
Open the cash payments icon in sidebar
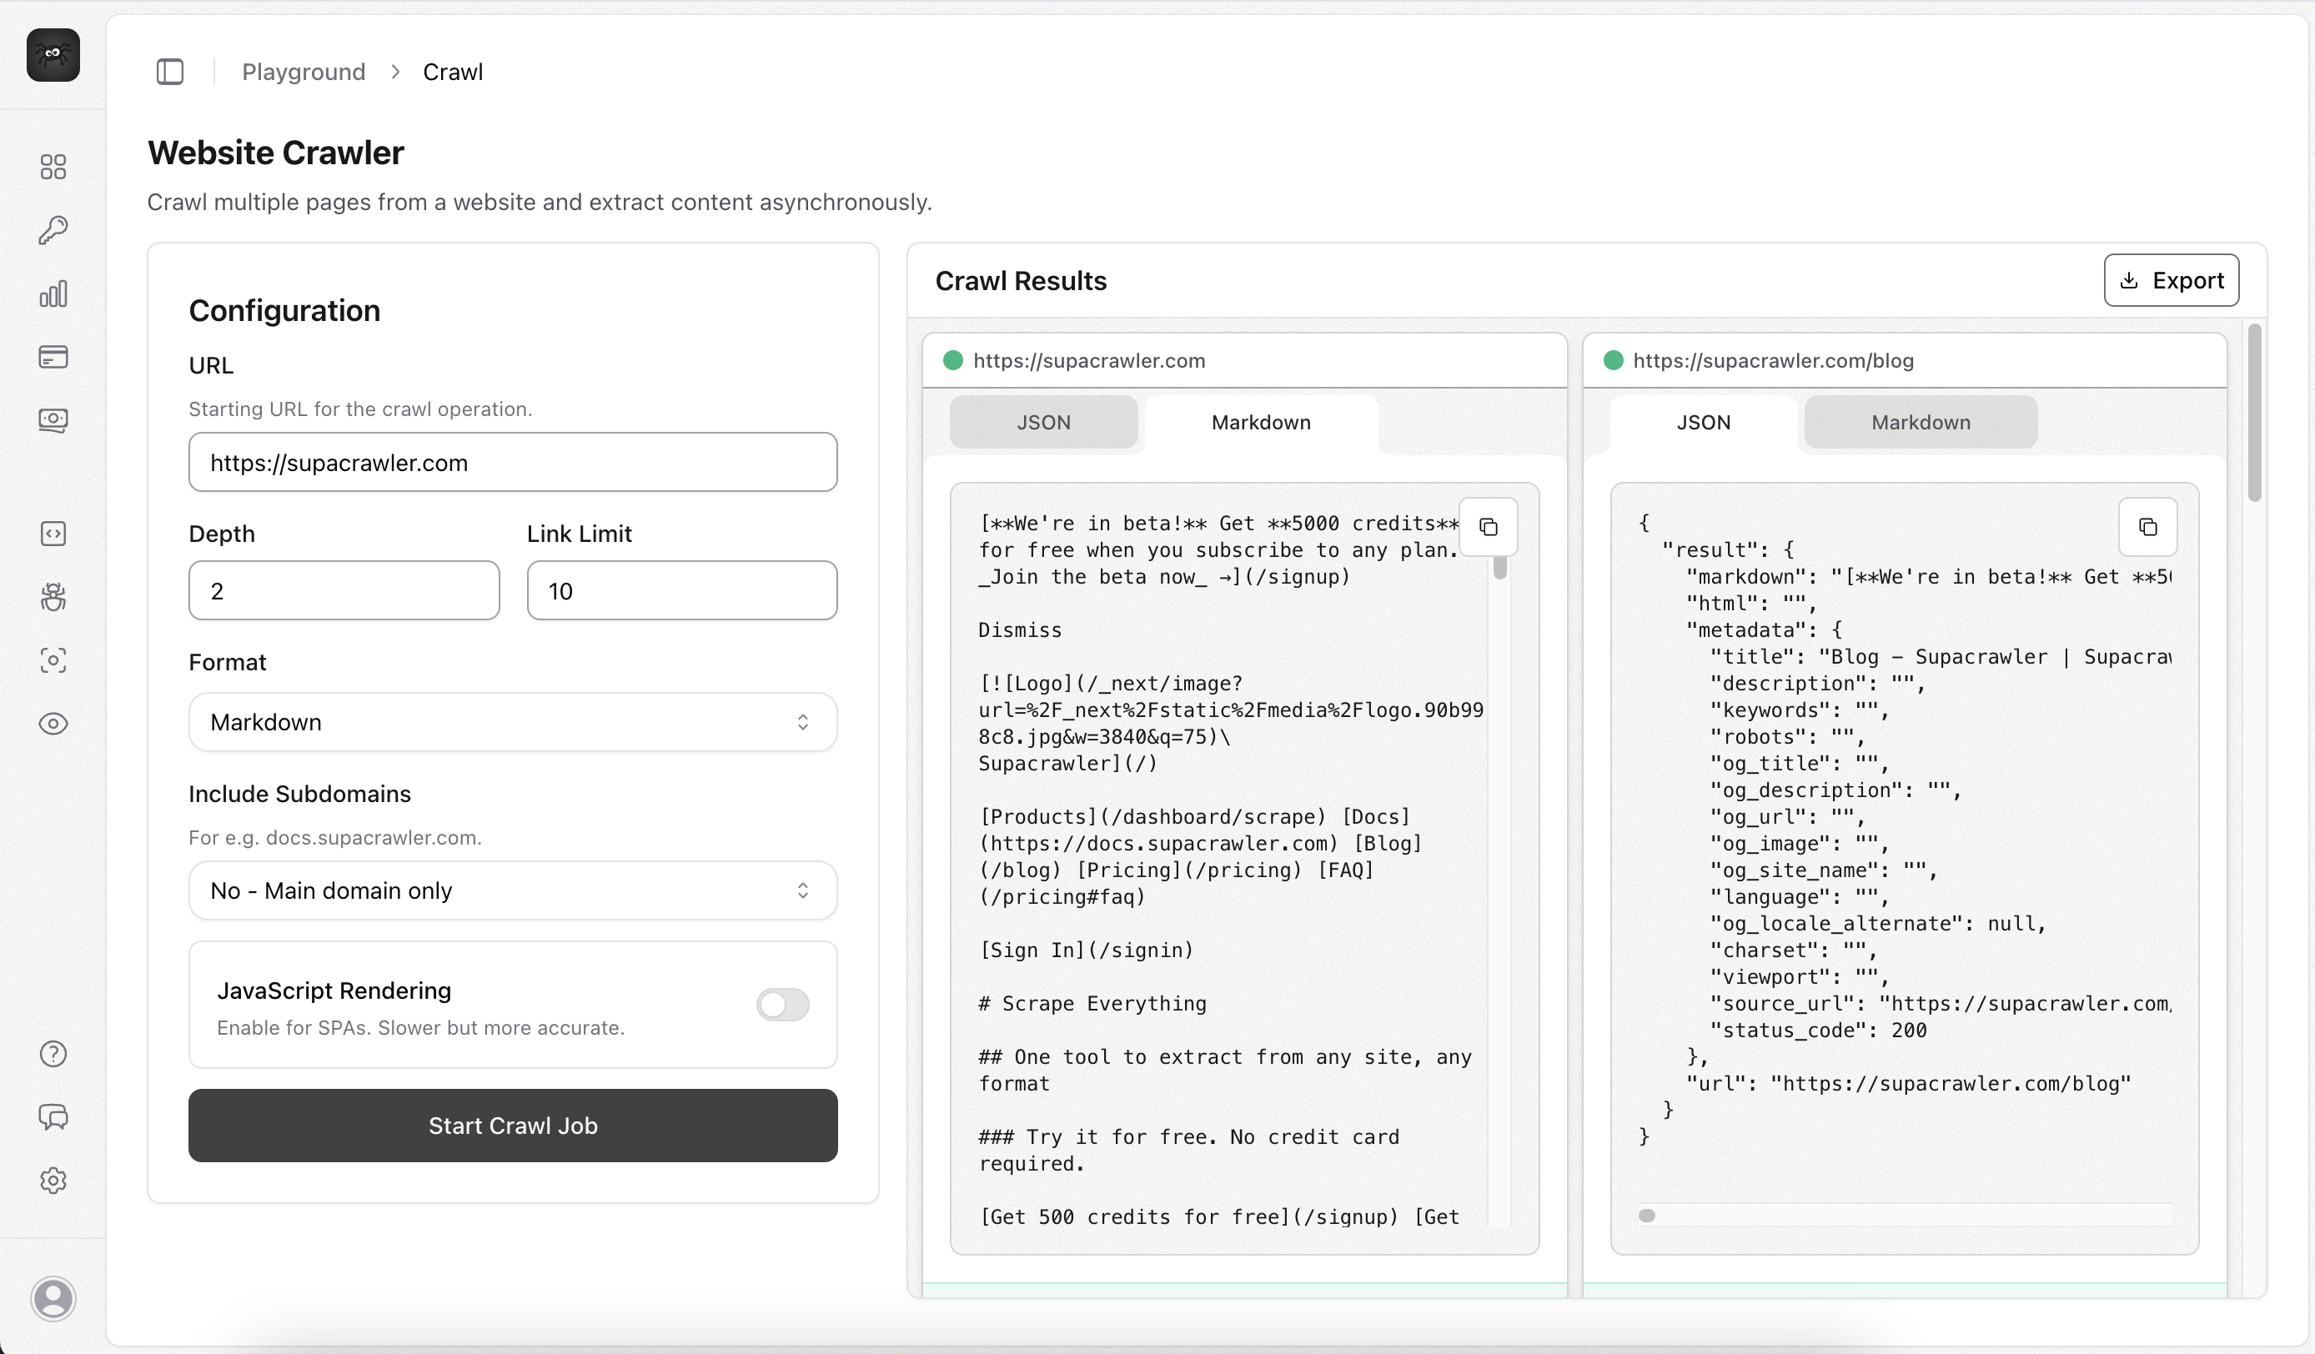(x=53, y=420)
